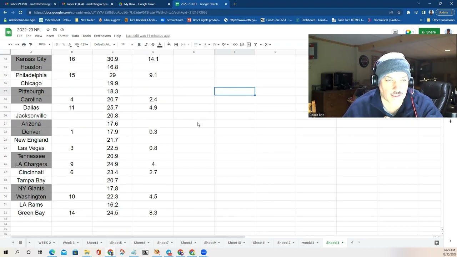Open the Data menu
Viewport: 457px width, 257px height.
tap(75, 36)
